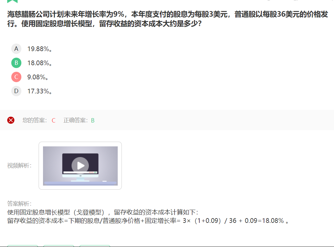This screenshot has height=247, width=334.
Task: Click the 17.33% answer text
Action: (x=40, y=91)
